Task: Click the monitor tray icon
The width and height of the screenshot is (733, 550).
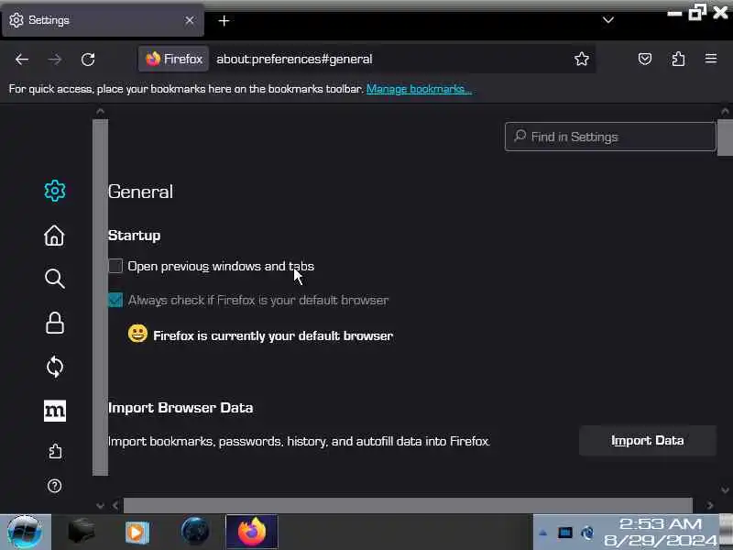Action: pos(565,533)
